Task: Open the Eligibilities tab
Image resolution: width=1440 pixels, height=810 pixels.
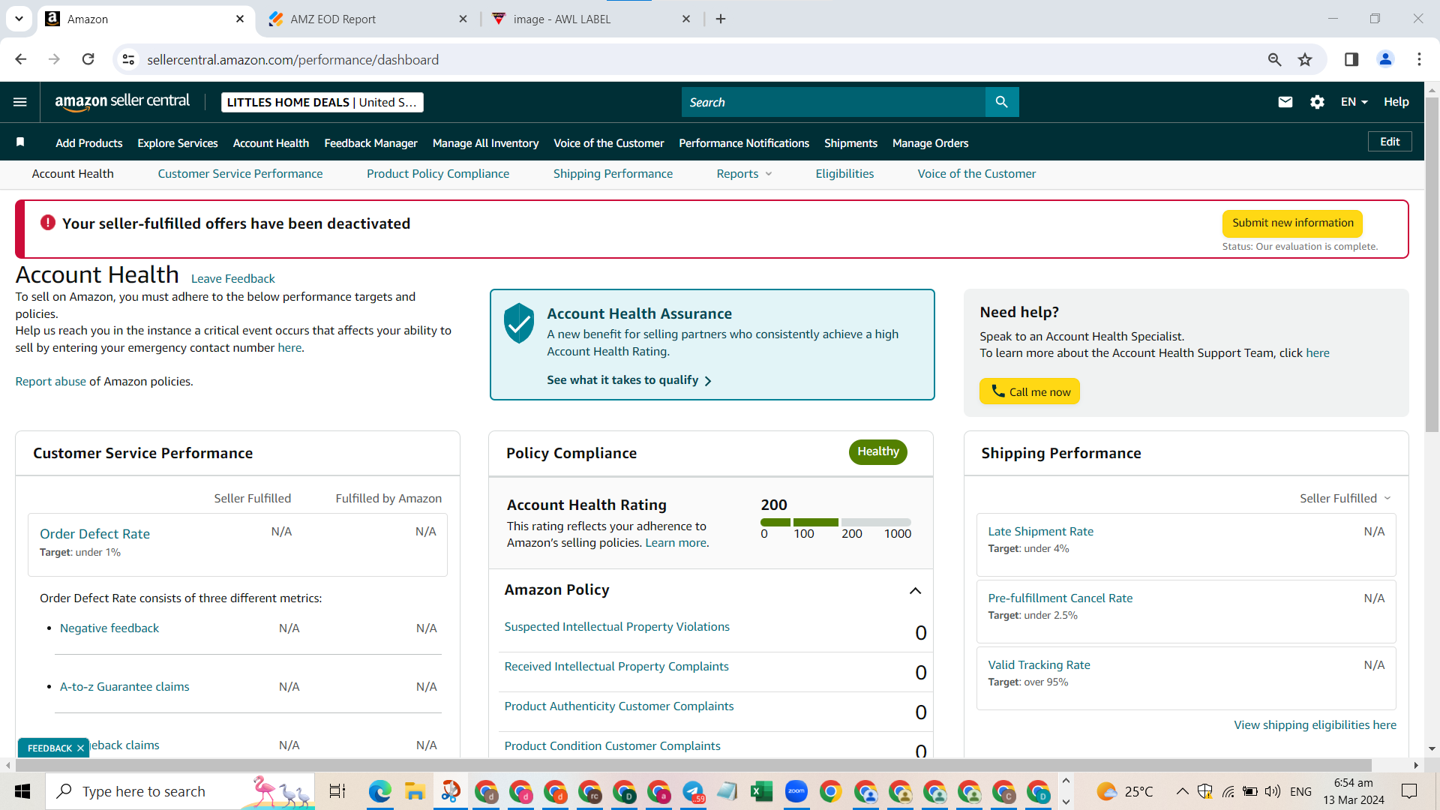Action: (x=844, y=174)
